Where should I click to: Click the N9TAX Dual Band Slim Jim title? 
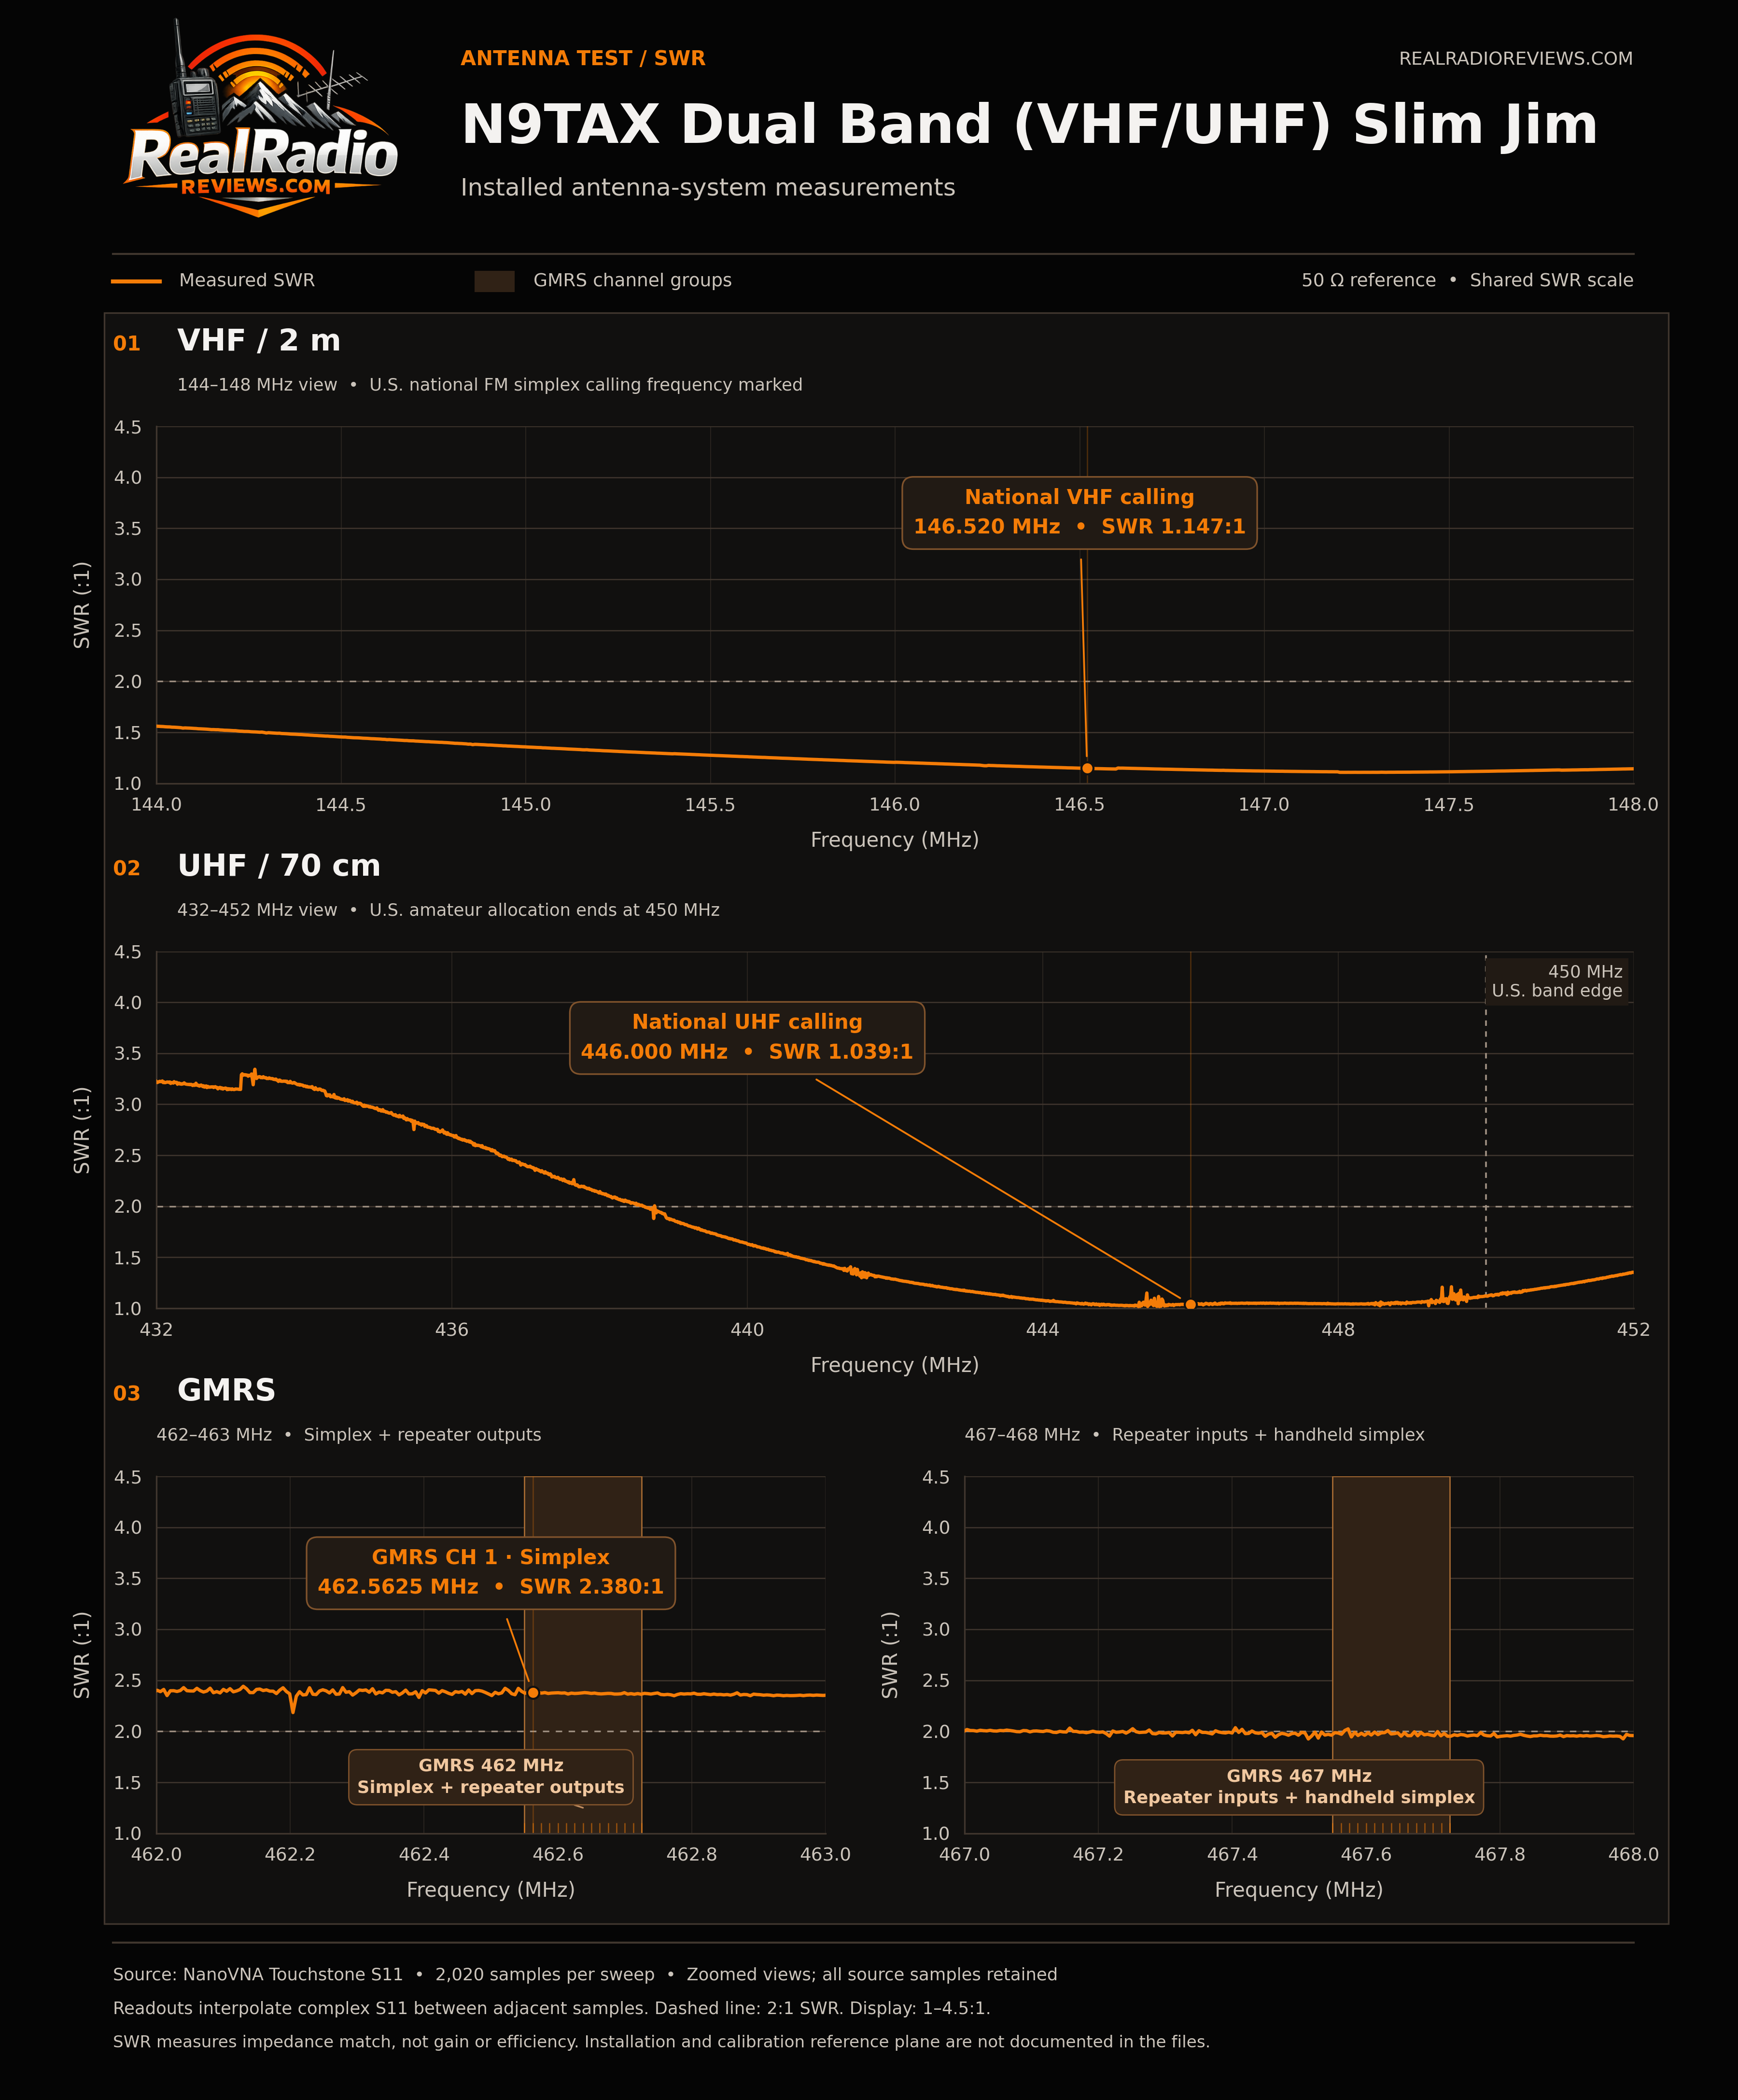(1029, 125)
